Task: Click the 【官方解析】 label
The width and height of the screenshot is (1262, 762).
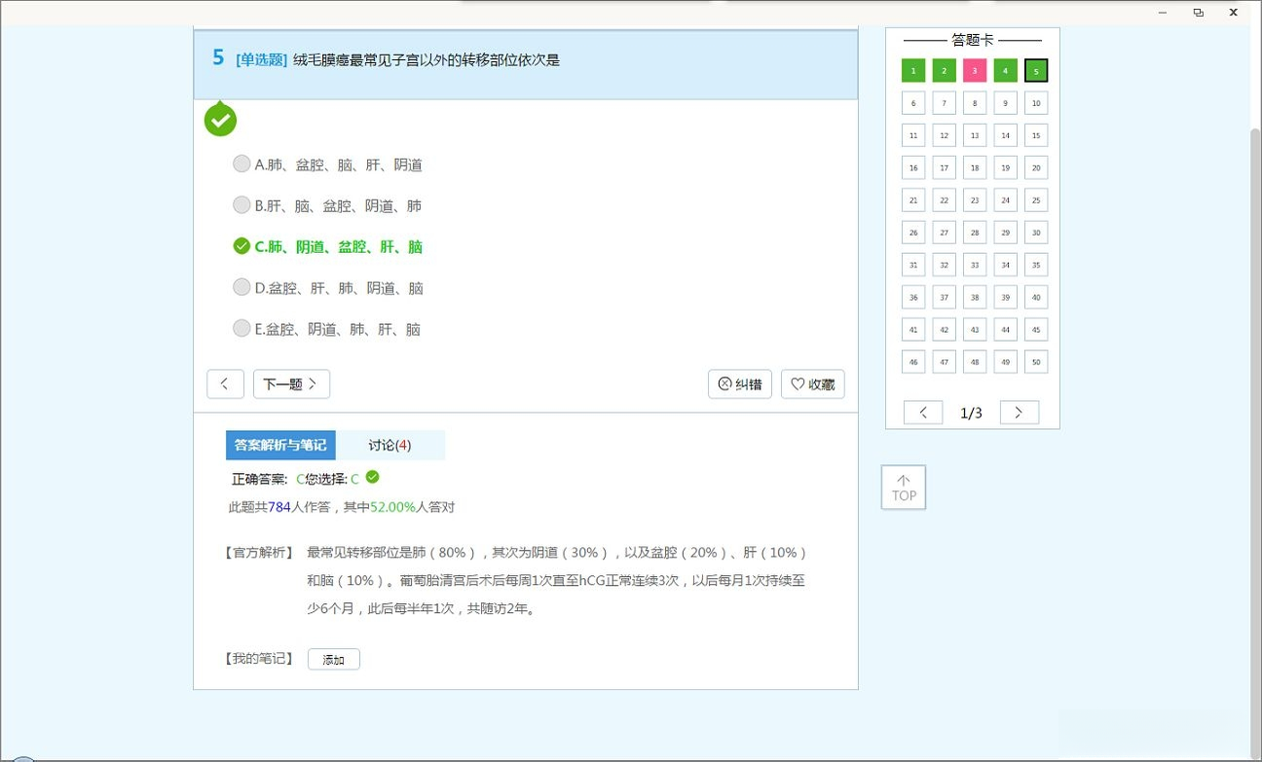Action: [259, 553]
